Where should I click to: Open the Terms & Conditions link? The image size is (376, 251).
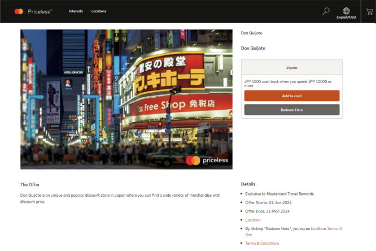click(262, 243)
